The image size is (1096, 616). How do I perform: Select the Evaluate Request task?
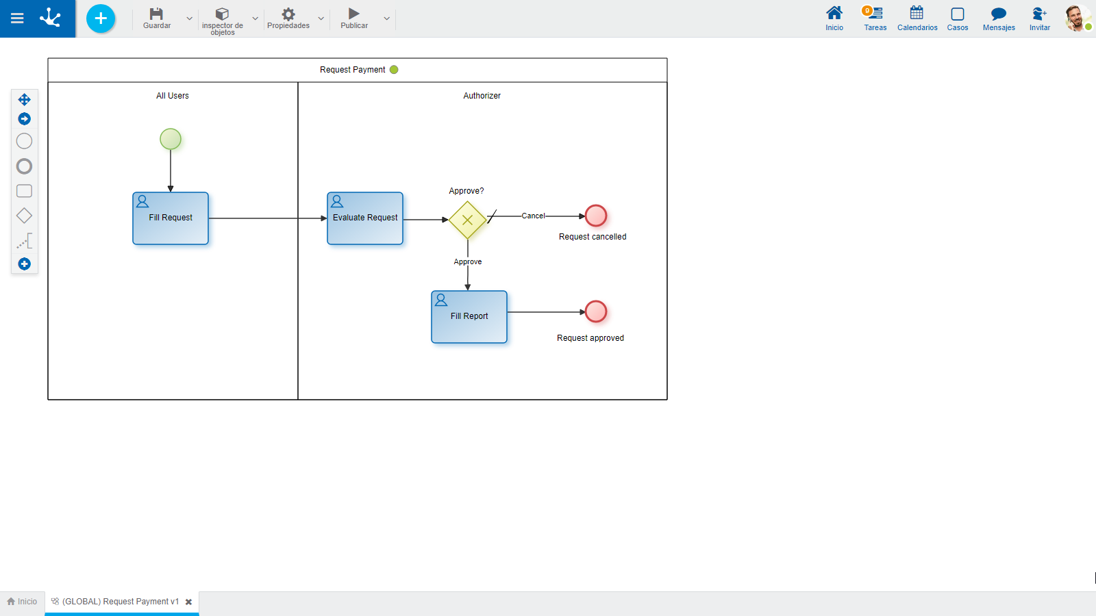tap(365, 218)
